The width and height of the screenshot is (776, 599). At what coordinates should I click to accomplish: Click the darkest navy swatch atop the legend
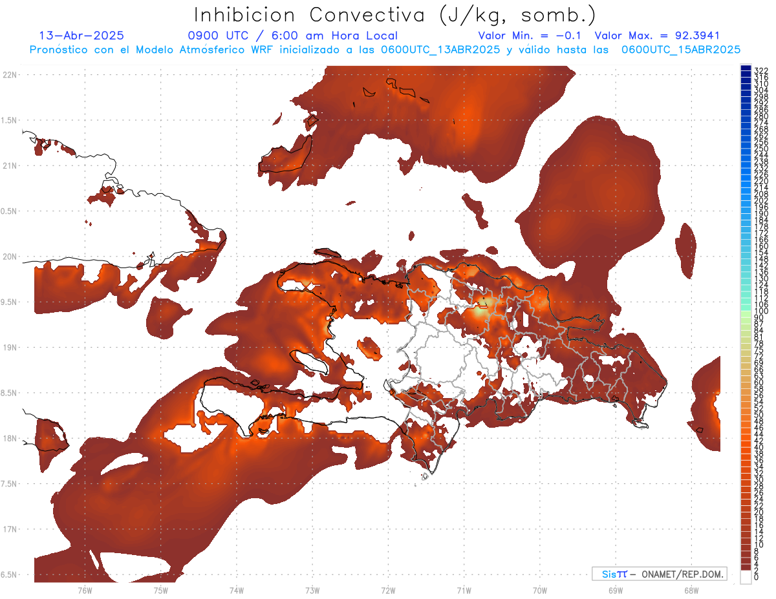click(x=746, y=68)
